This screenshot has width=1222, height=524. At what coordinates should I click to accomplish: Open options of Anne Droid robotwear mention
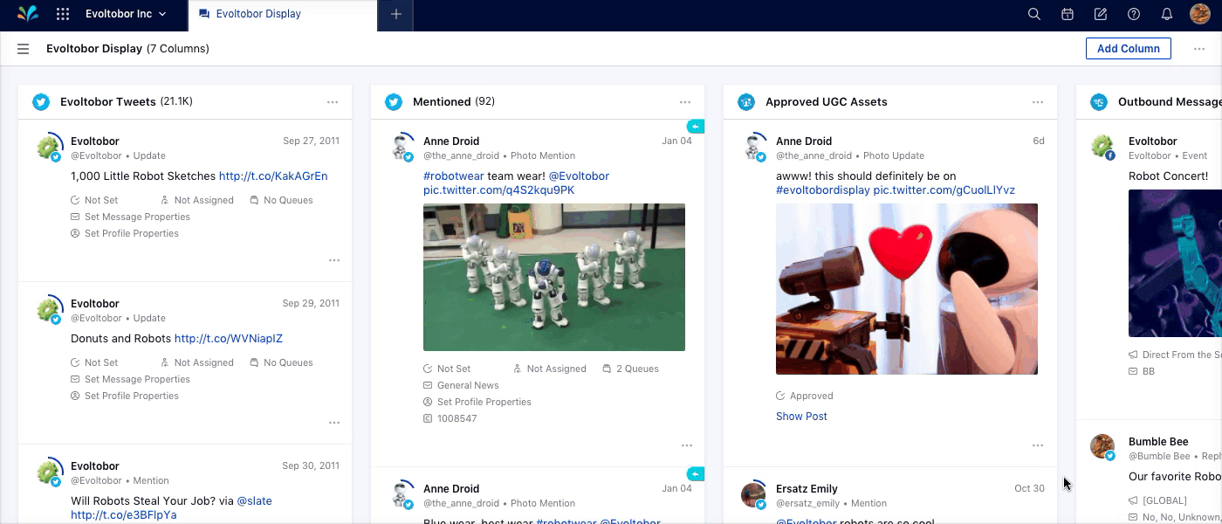point(687,445)
